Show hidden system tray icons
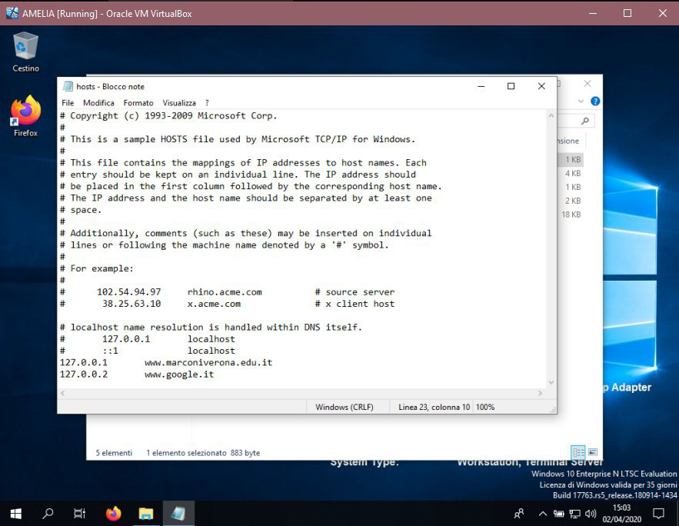The width and height of the screenshot is (679, 526). [542, 514]
